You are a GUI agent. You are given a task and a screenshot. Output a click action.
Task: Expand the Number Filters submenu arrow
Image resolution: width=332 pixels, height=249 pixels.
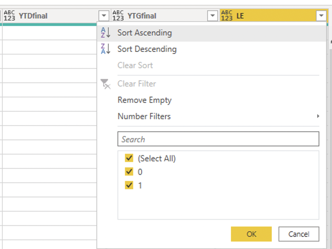[x=318, y=116]
